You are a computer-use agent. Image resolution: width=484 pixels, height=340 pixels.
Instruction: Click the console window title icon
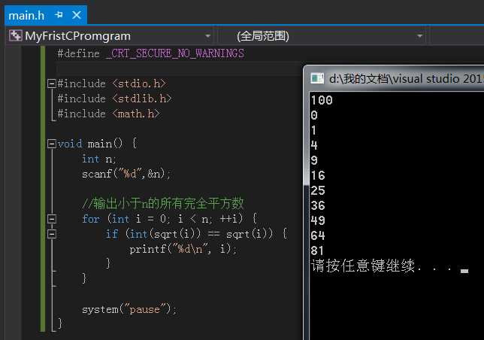click(317, 78)
